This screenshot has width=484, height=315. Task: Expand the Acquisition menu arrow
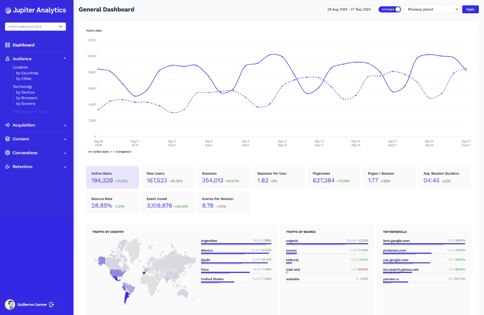(65, 125)
